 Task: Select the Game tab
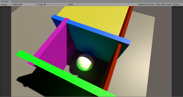point(5,2)
